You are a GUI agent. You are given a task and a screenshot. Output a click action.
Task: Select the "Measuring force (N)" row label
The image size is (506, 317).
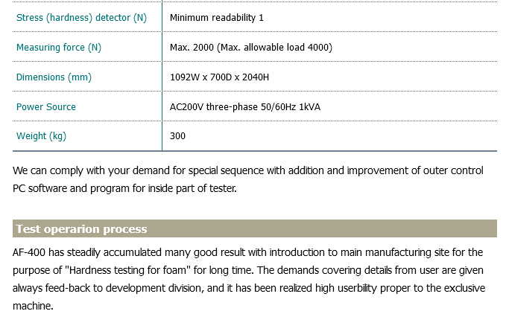tap(59, 48)
